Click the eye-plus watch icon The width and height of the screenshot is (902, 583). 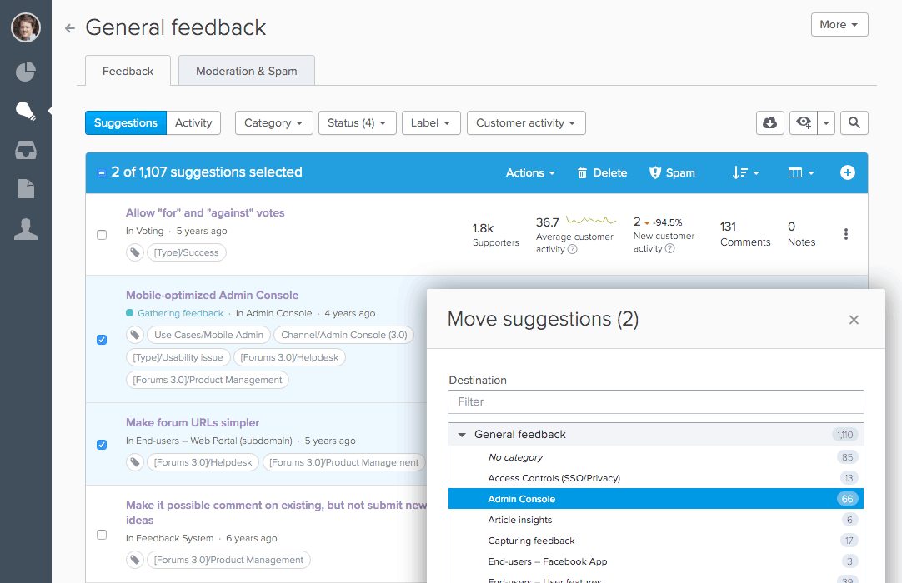pos(802,122)
